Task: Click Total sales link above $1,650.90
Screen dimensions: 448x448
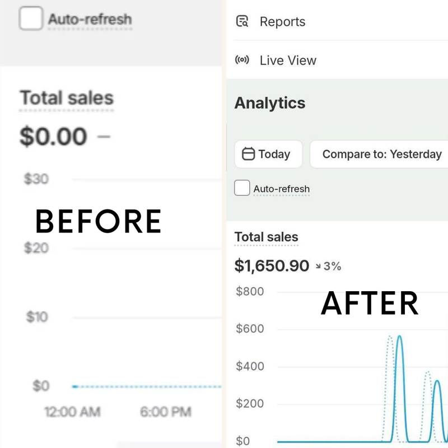Action: click(x=266, y=237)
